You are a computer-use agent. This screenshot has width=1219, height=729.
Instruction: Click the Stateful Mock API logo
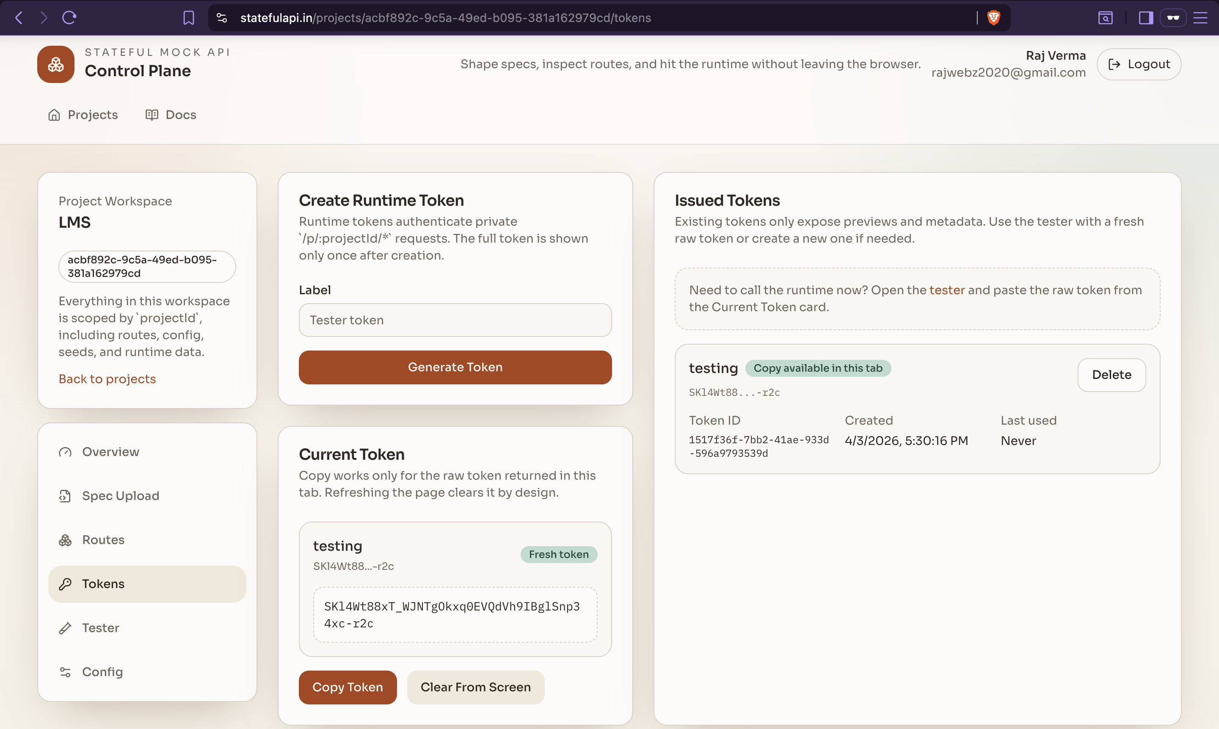(55, 64)
